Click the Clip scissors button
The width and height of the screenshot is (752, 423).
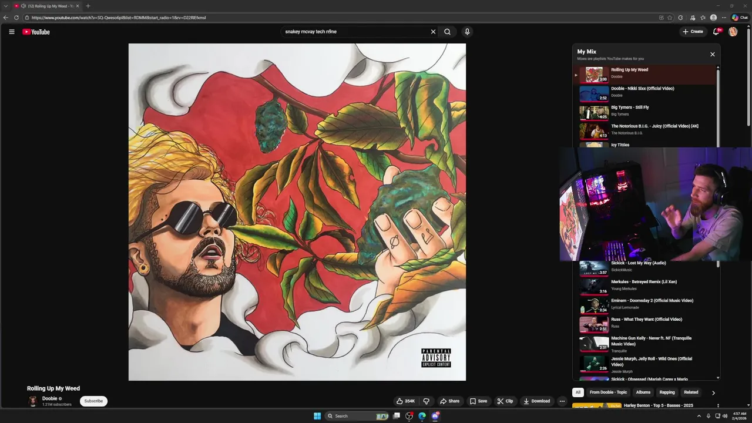tap(505, 401)
